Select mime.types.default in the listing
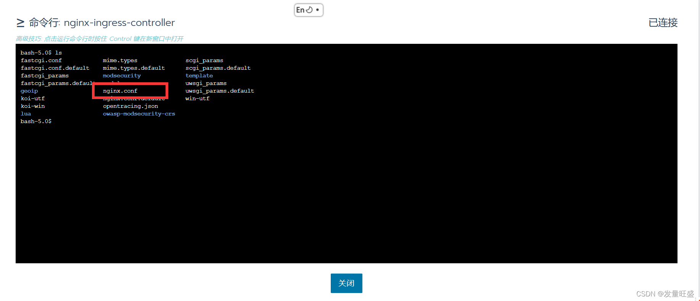 tap(134, 68)
